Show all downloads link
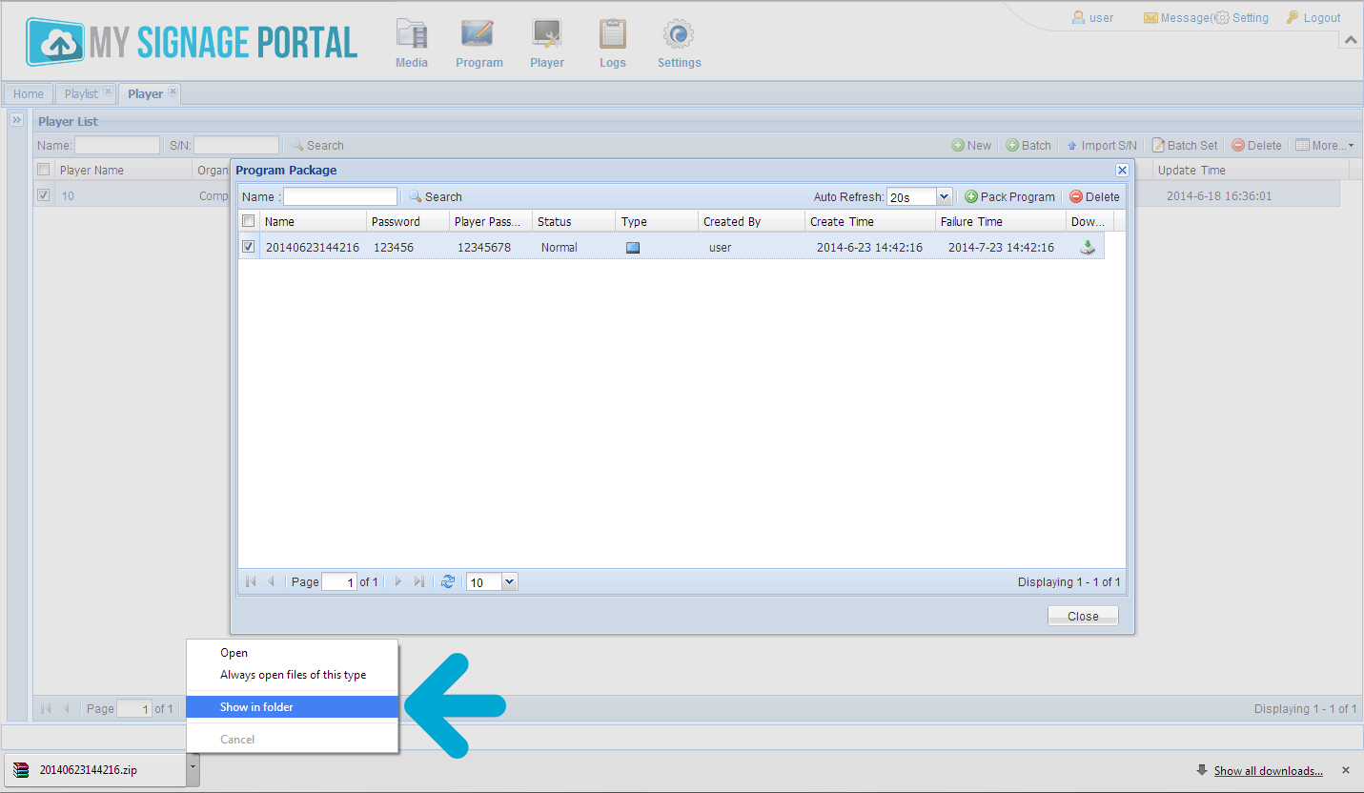This screenshot has height=793, width=1364. tap(1268, 770)
